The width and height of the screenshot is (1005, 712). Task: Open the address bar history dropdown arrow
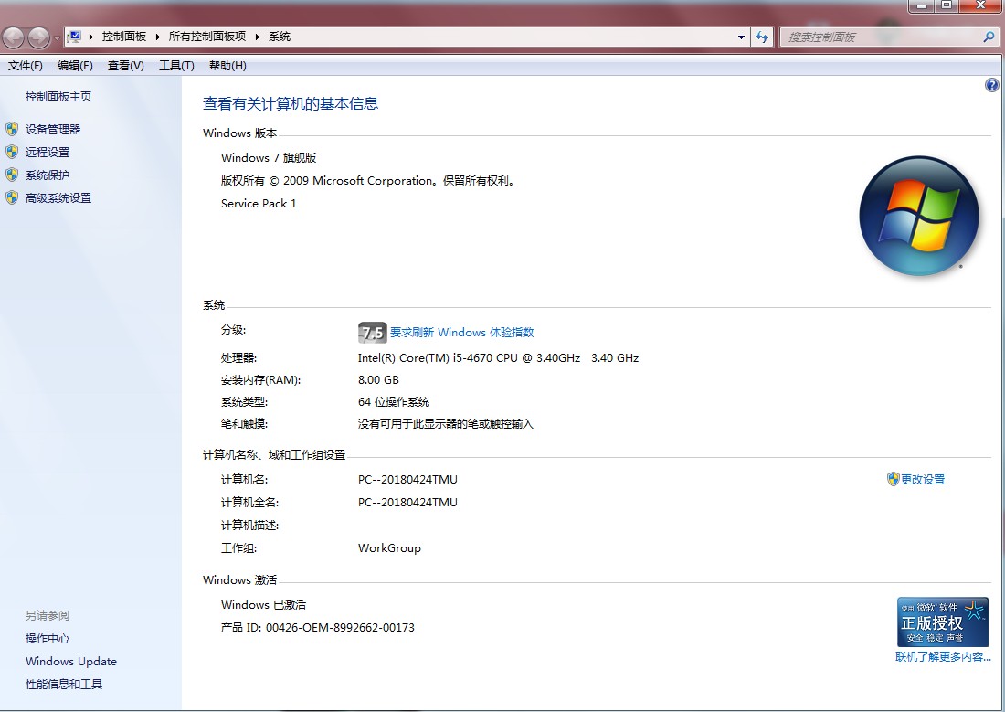click(x=741, y=37)
